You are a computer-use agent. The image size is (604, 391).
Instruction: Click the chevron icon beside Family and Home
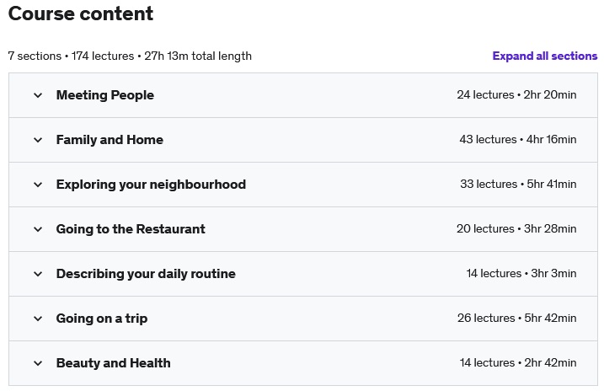tap(38, 140)
